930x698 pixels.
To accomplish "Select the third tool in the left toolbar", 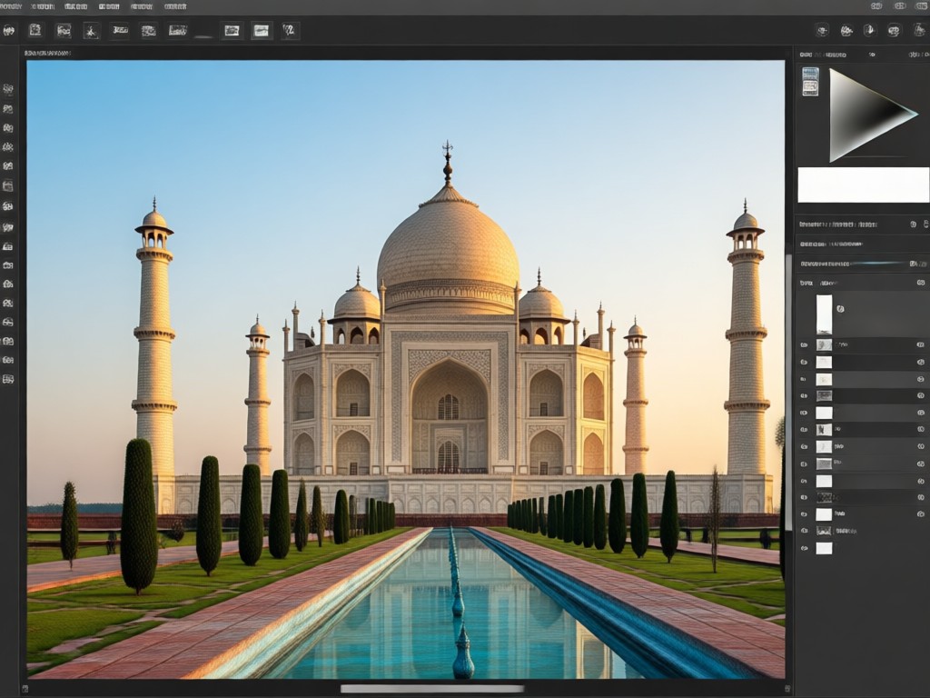I will pos(7,128).
